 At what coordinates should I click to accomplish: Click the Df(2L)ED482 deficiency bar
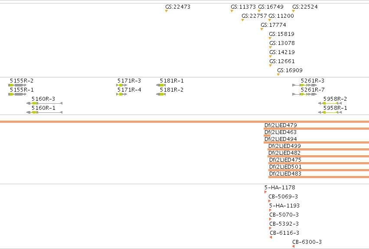318,156
